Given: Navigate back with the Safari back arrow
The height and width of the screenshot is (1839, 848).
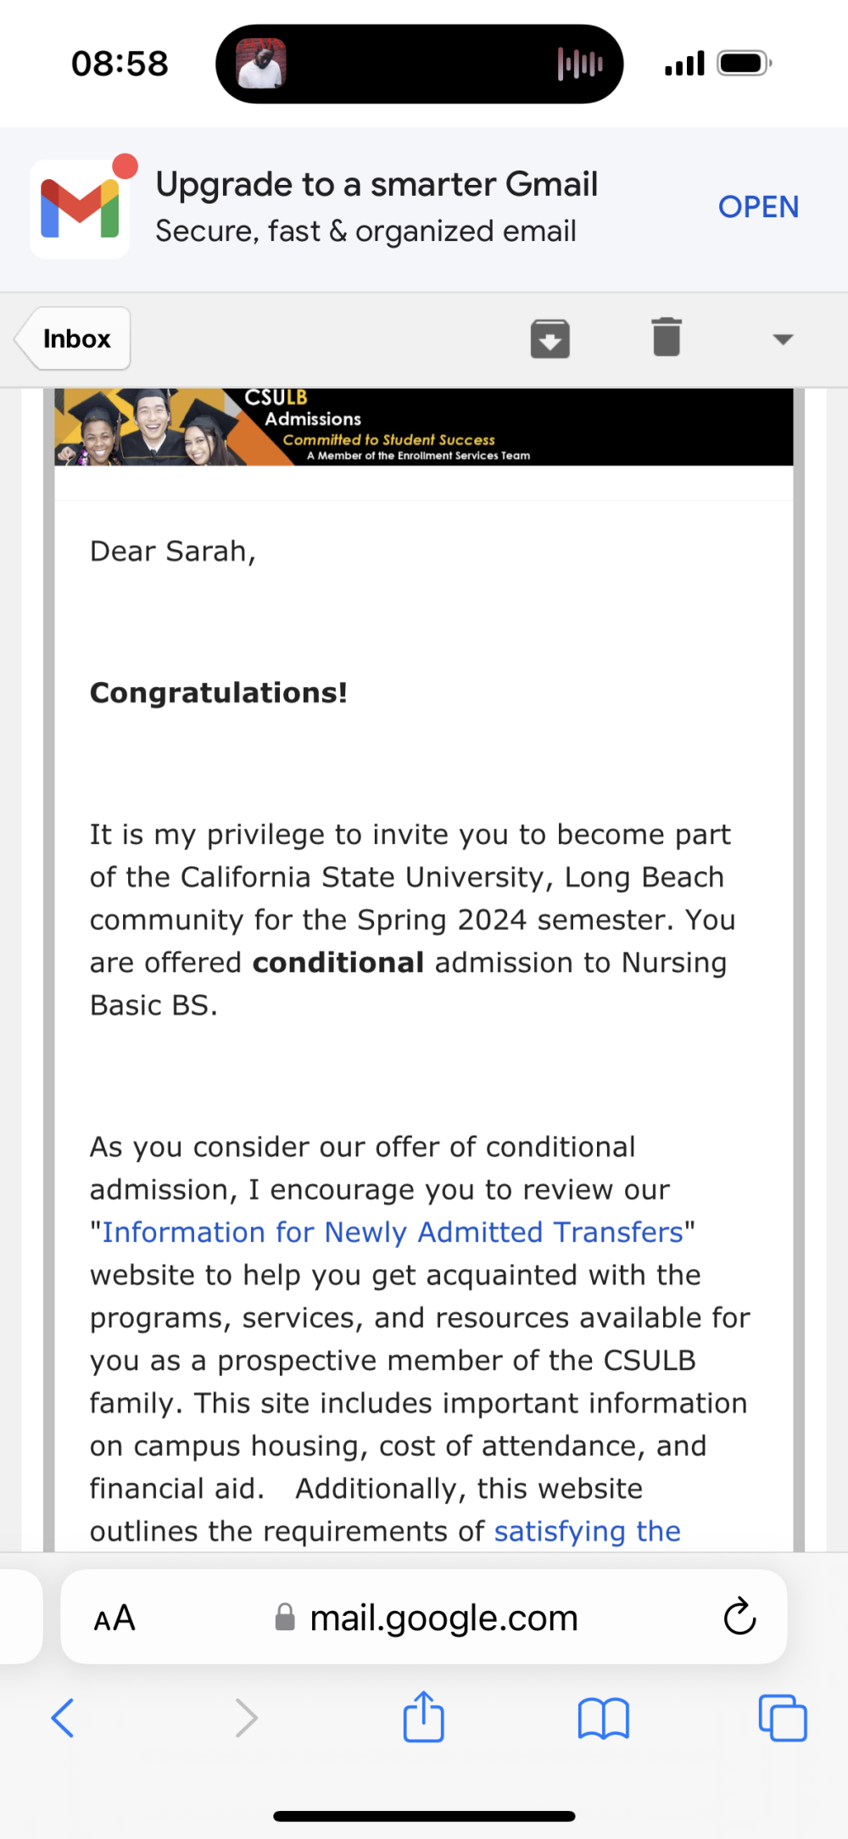Looking at the screenshot, I should tap(63, 1718).
